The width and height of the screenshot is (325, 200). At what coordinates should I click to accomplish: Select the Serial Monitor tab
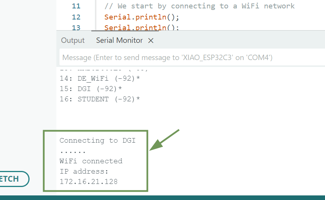coord(119,41)
